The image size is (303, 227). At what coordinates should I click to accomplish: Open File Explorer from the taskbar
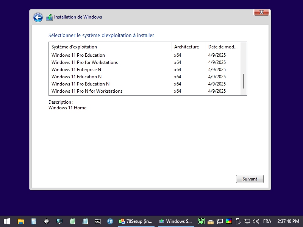tap(21, 221)
